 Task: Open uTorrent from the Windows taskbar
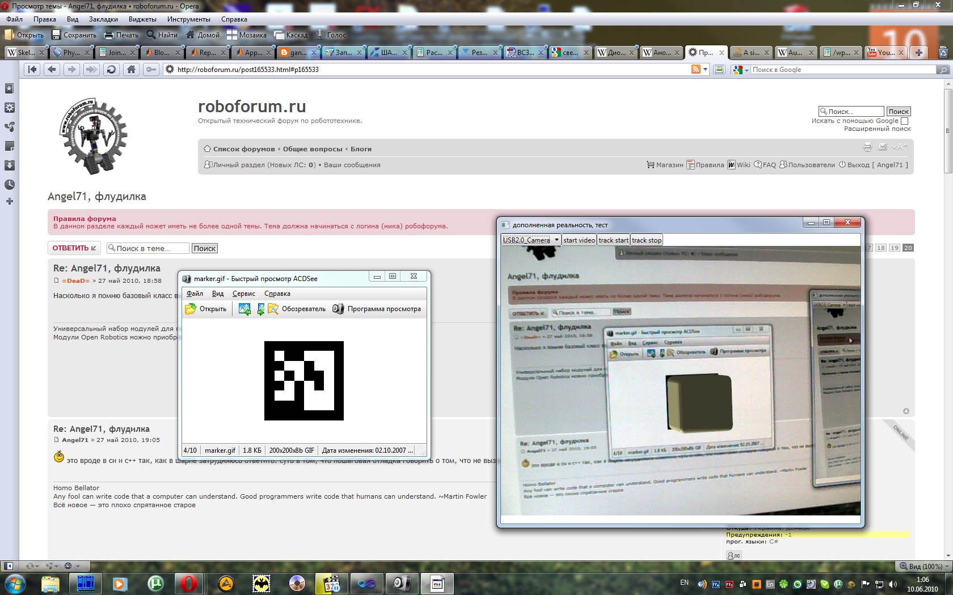pos(155,583)
